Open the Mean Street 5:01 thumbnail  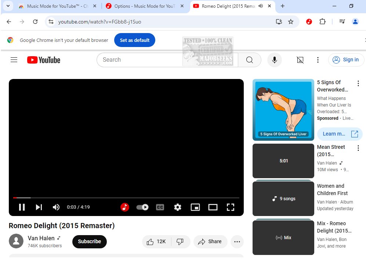click(x=283, y=161)
